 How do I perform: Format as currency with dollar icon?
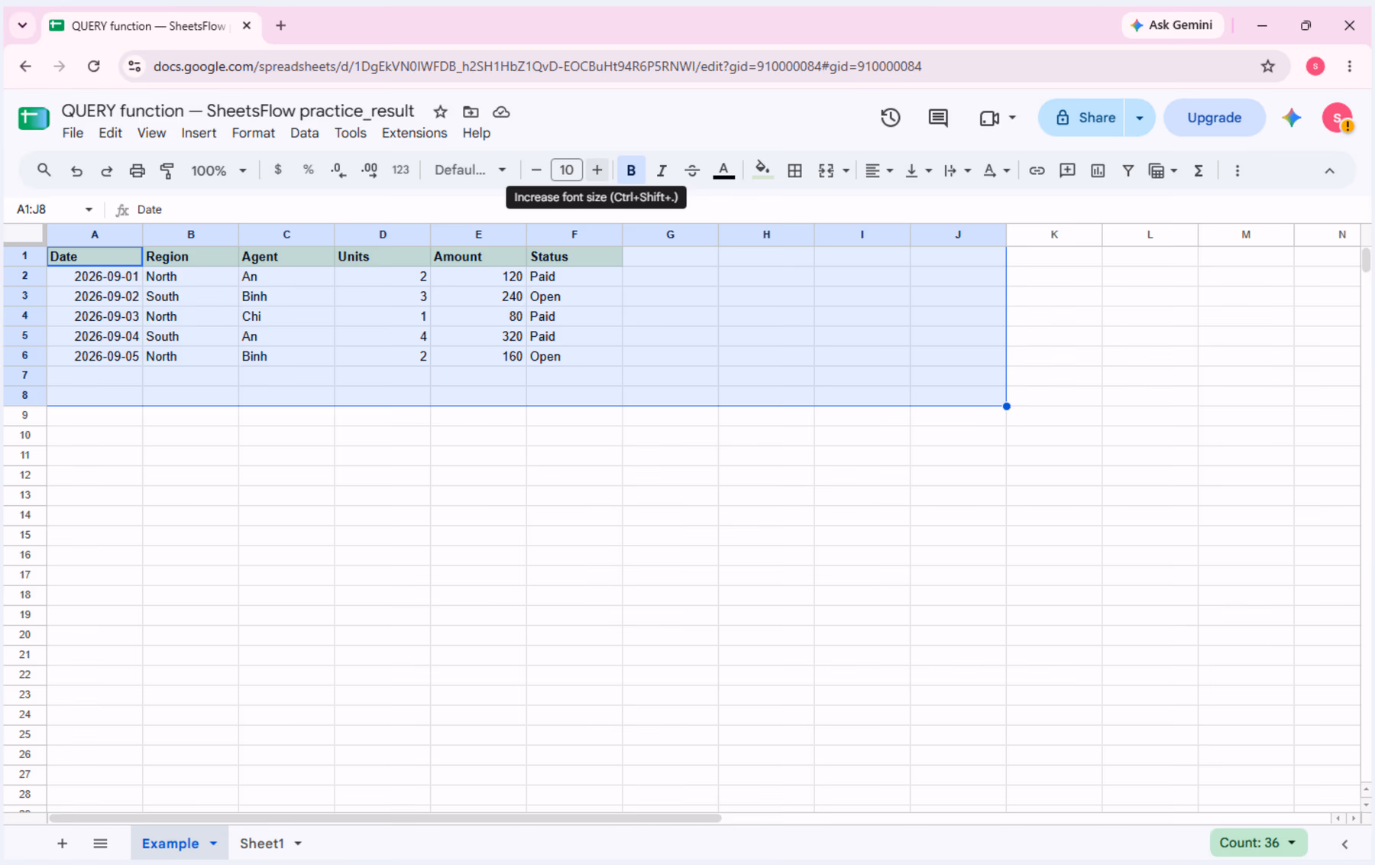278,170
